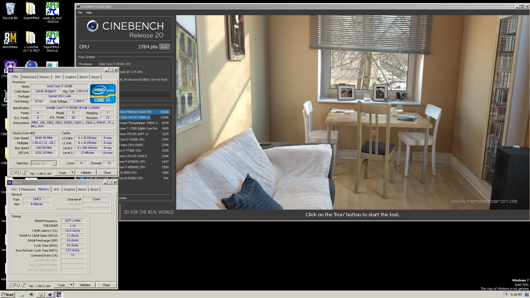Screen dimensions: 530x298
Task: Click Close button in lower CPU-Z window
Action: [x=106, y=285]
